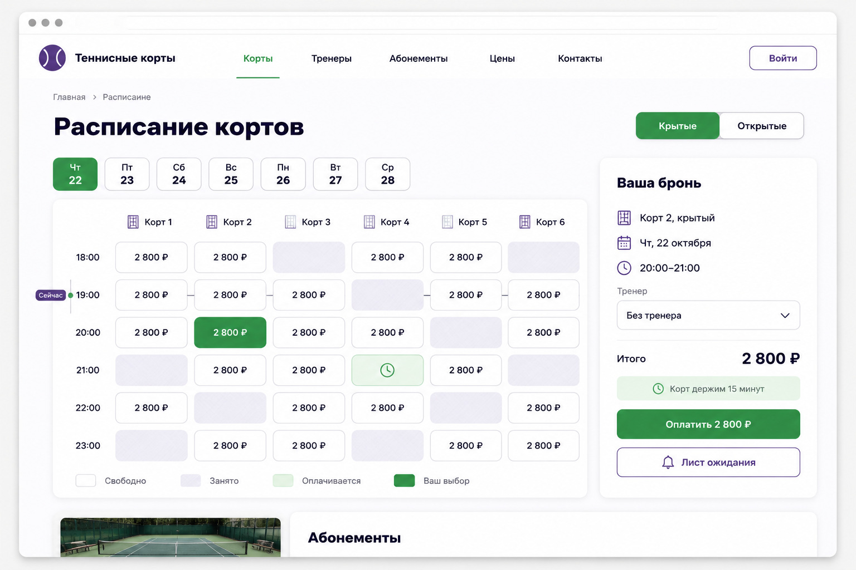Book Корт 2 at 21:00

coord(230,370)
